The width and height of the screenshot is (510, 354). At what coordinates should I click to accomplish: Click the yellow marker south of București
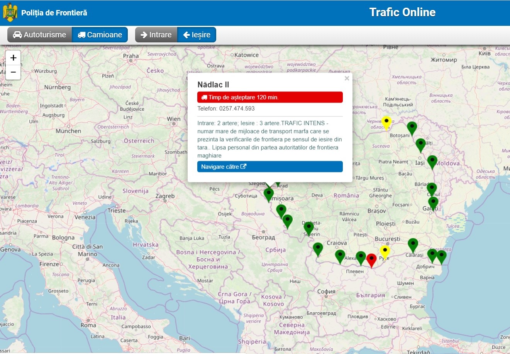pos(385,252)
